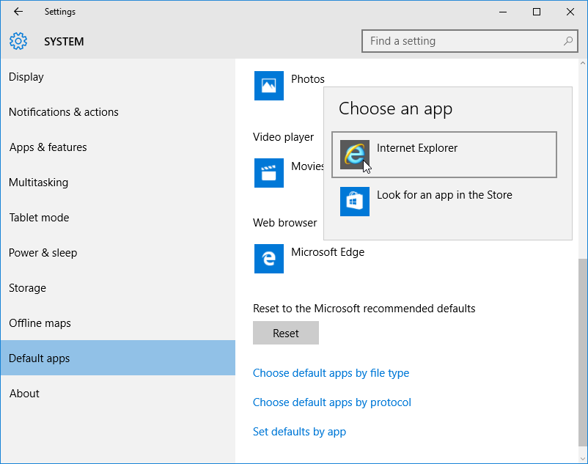Viewport: 588px width, 464px height.
Task: Click the back arrow in title bar
Action: coord(18,12)
